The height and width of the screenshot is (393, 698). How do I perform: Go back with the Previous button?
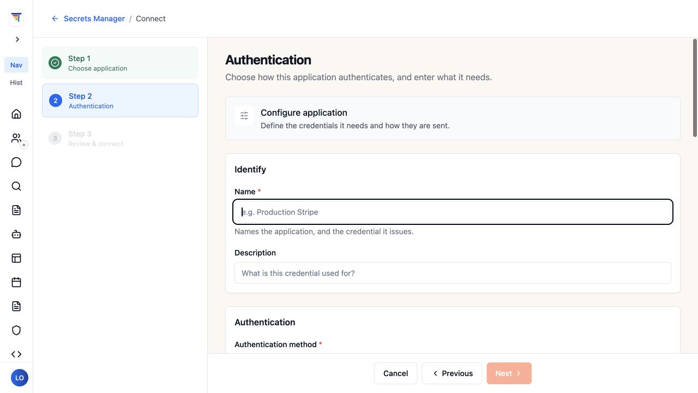(x=452, y=373)
